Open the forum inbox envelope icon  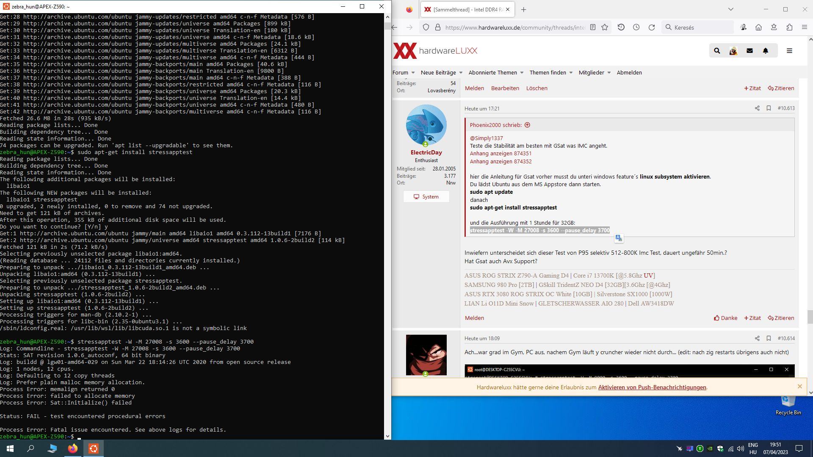coord(749,51)
